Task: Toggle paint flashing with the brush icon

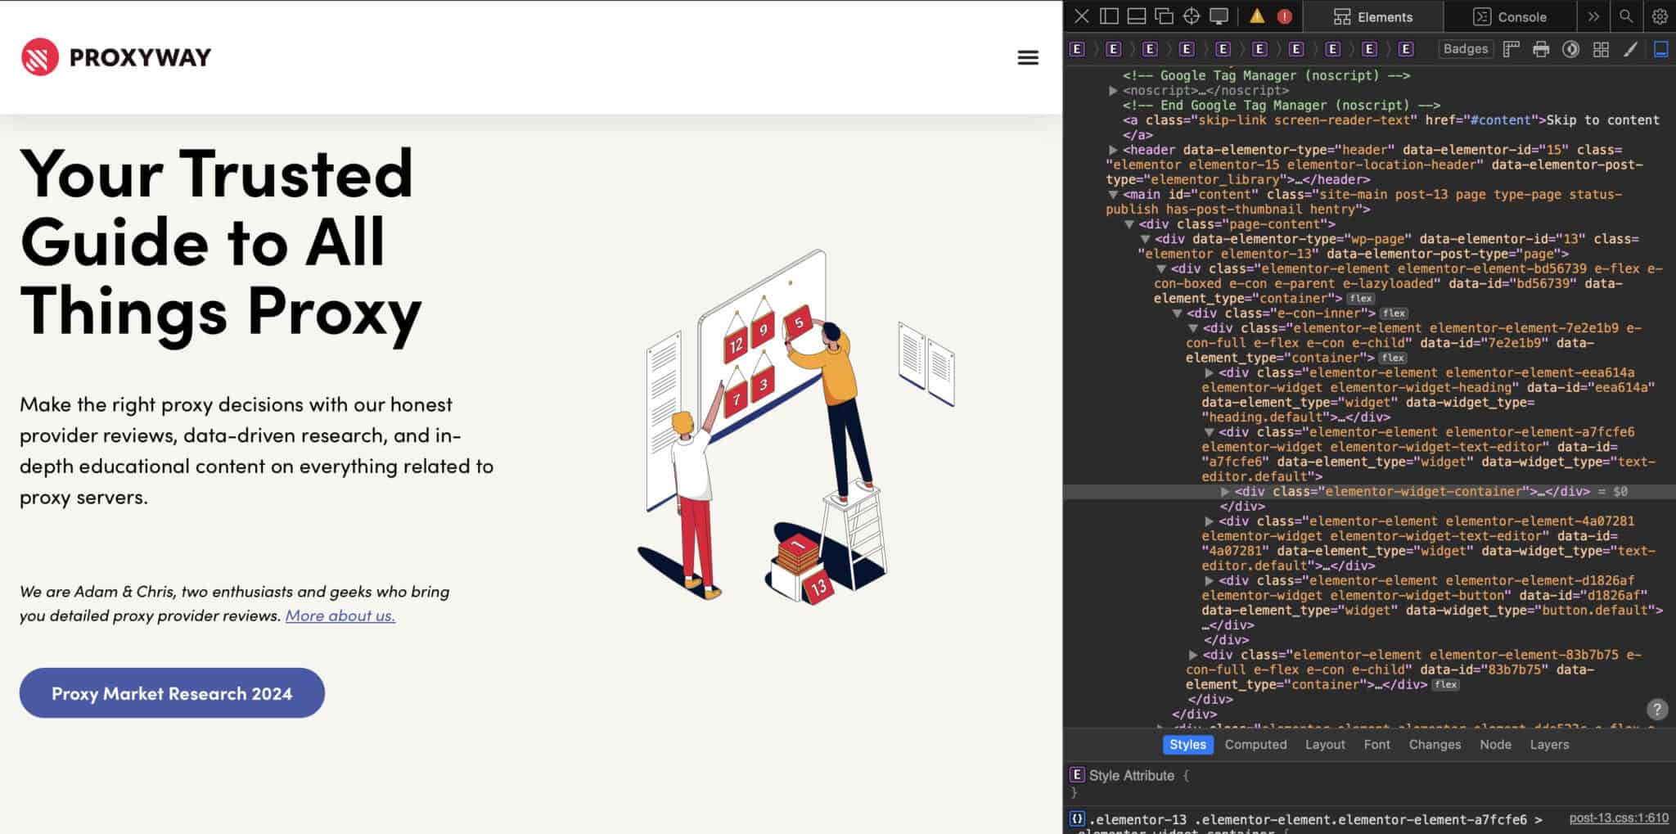Action: 1629,49
